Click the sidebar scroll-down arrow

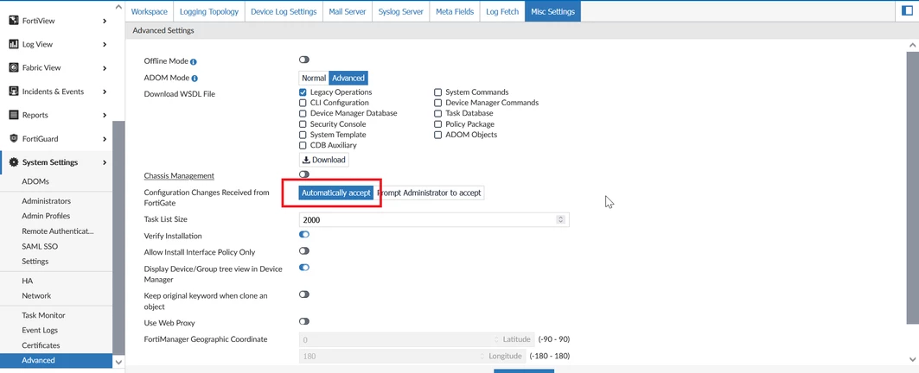coord(119,363)
